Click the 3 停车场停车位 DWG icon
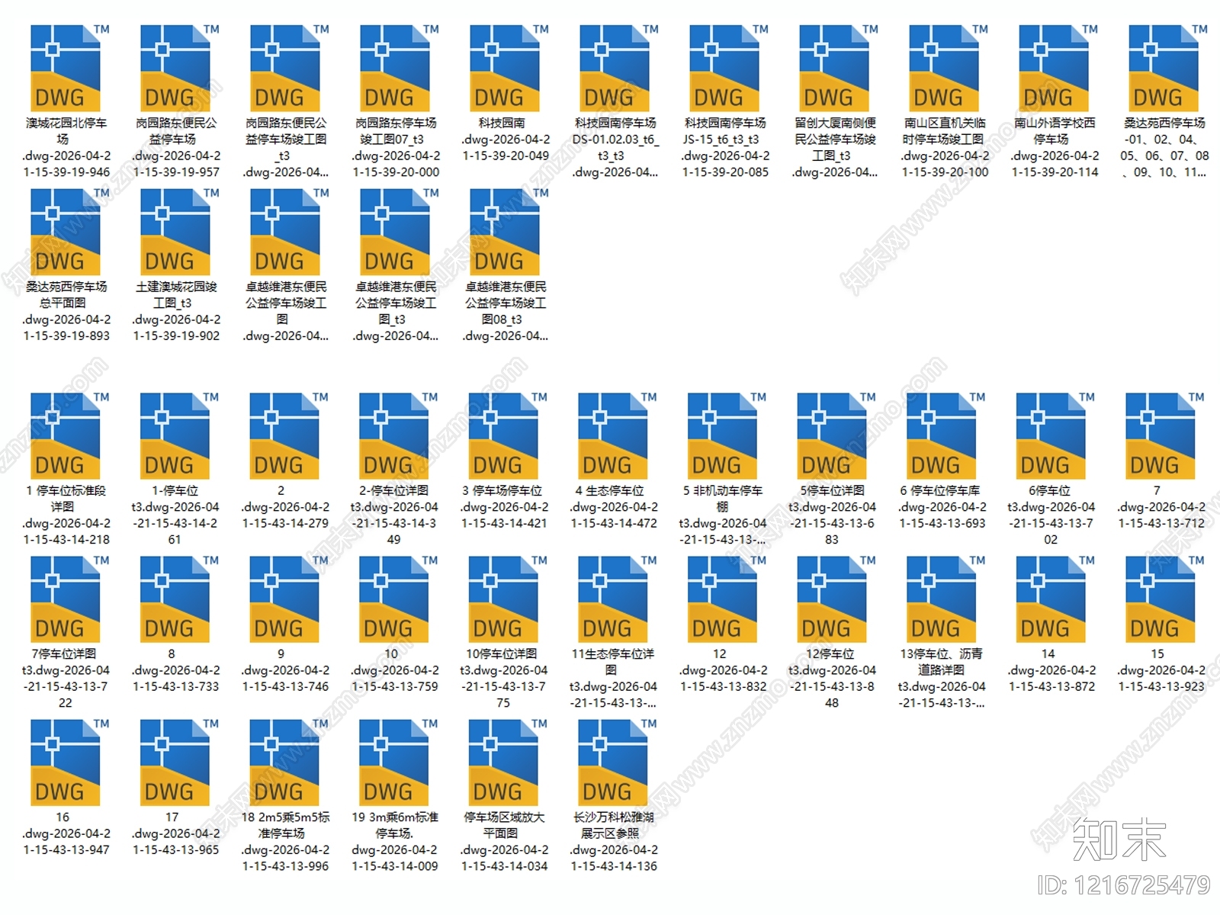 point(504,435)
